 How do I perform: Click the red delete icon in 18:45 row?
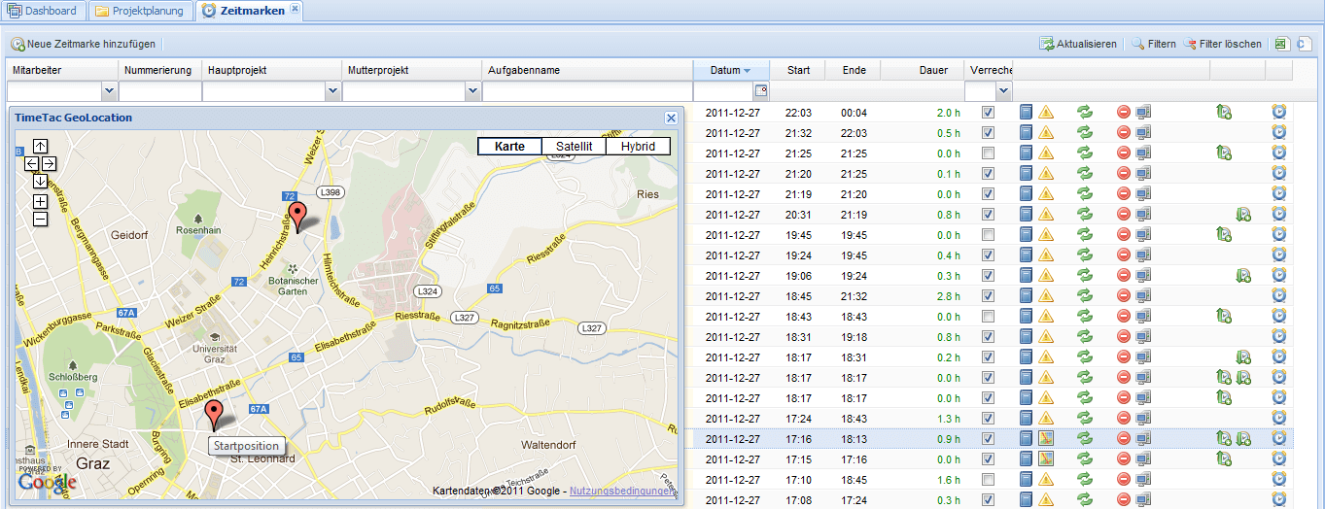coord(1124,296)
